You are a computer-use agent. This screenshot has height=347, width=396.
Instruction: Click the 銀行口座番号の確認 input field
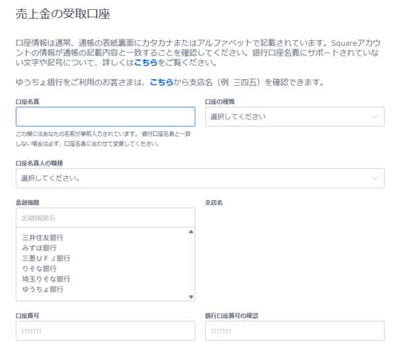[295, 331]
